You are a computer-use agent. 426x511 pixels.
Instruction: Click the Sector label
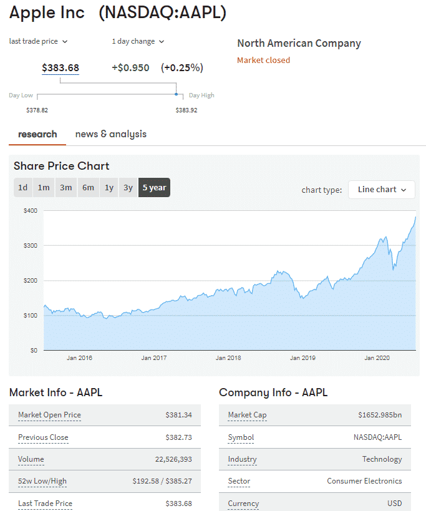(239, 481)
